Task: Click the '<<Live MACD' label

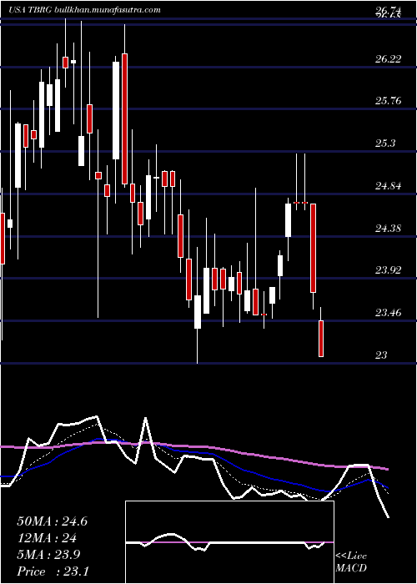Action: (x=351, y=561)
